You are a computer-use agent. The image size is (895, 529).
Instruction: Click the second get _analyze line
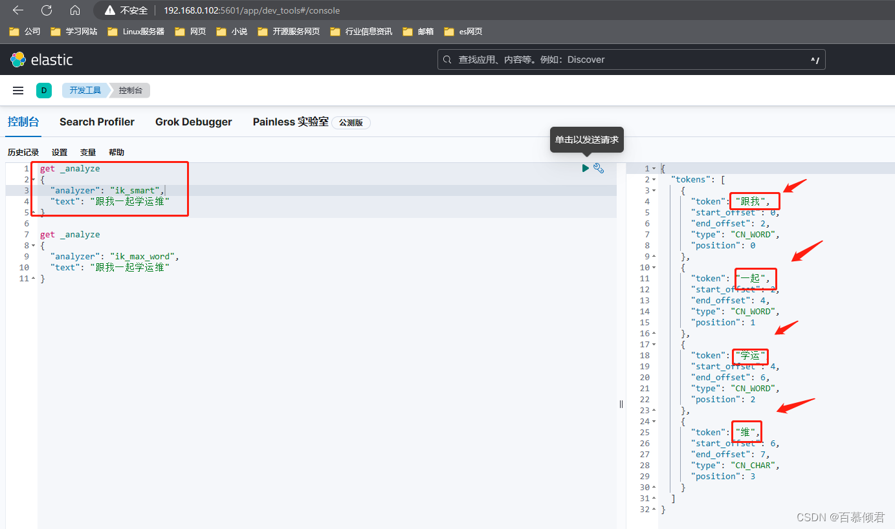(70, 235)
